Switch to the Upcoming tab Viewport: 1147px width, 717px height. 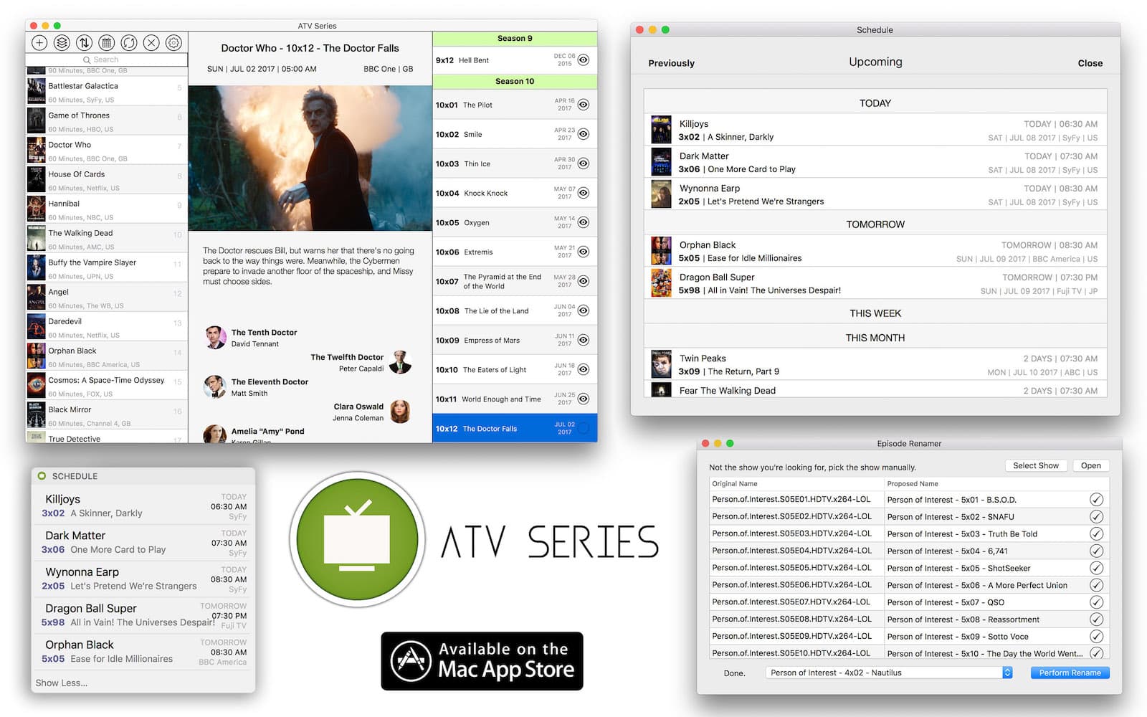coord(875,62)
